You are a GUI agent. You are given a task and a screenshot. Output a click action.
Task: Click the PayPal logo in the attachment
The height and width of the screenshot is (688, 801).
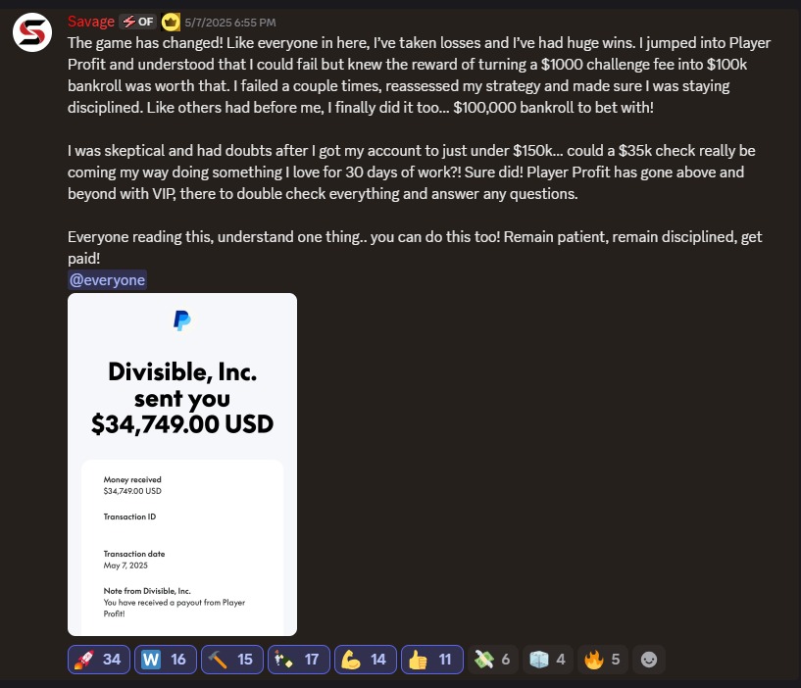(181, 320)
